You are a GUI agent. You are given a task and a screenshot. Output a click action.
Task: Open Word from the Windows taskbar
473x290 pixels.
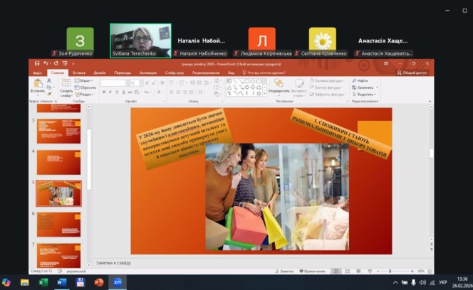tap(62, 282)
